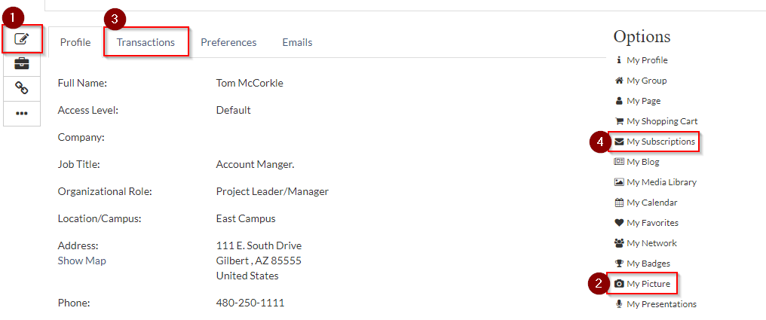
Task: Switch to the Profile tab
Action: click(x=75, y=42)
